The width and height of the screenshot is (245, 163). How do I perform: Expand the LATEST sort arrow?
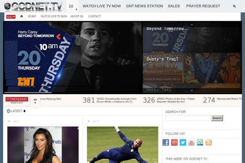pos(24,111)
